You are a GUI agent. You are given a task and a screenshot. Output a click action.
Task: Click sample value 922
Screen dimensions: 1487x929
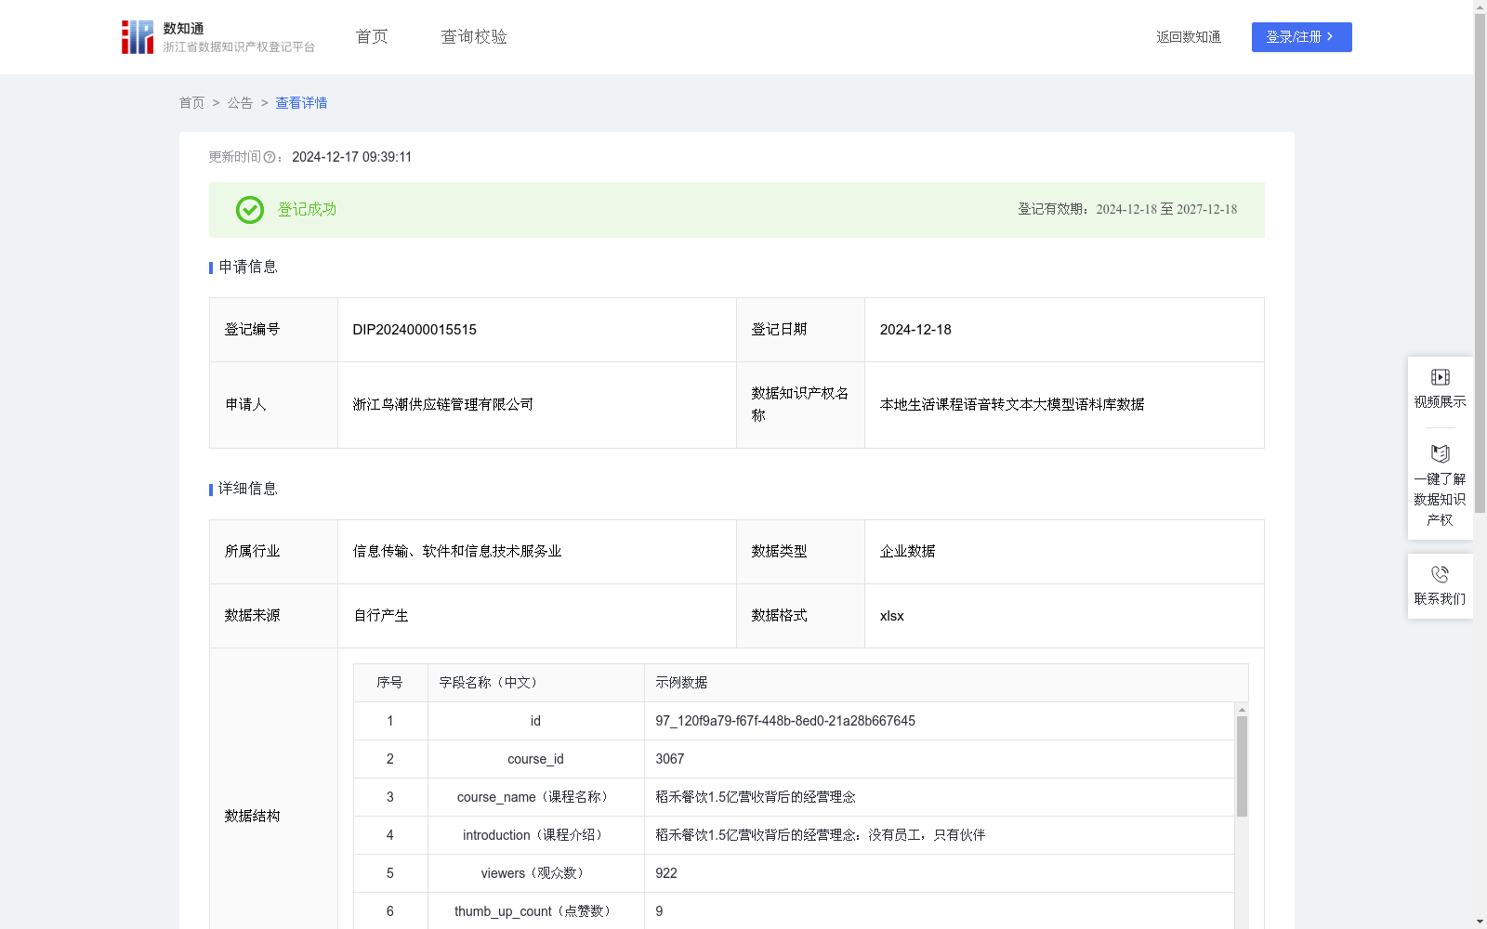[666, 873]
